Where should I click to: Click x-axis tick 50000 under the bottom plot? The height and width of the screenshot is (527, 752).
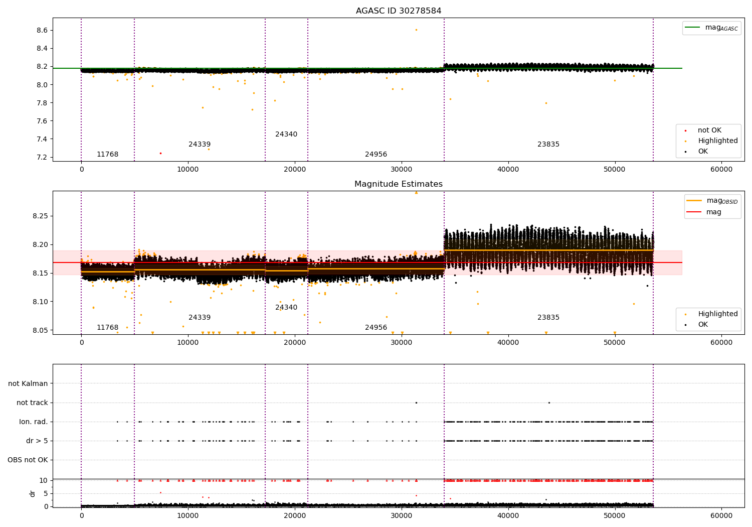pos(615,515)
